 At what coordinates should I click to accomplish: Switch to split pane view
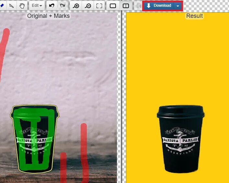pyautogui.click(x=126, y=6)
